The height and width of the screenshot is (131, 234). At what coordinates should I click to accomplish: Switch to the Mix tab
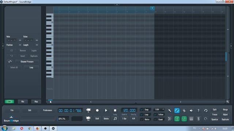pyautogui.click(x=23, y=102)
